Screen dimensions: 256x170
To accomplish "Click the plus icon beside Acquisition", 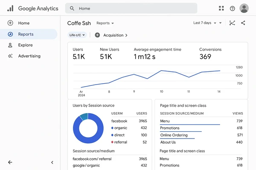I will pos(97,35).
